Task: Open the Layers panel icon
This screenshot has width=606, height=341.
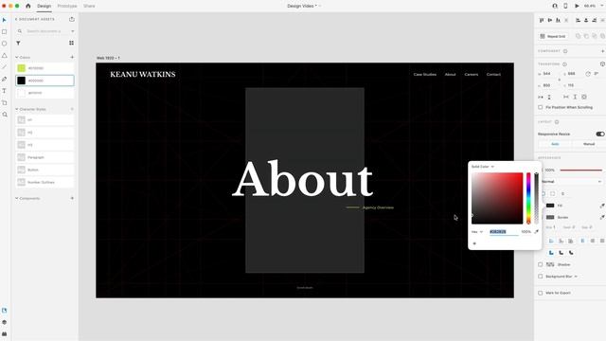Action: point(5,322)
